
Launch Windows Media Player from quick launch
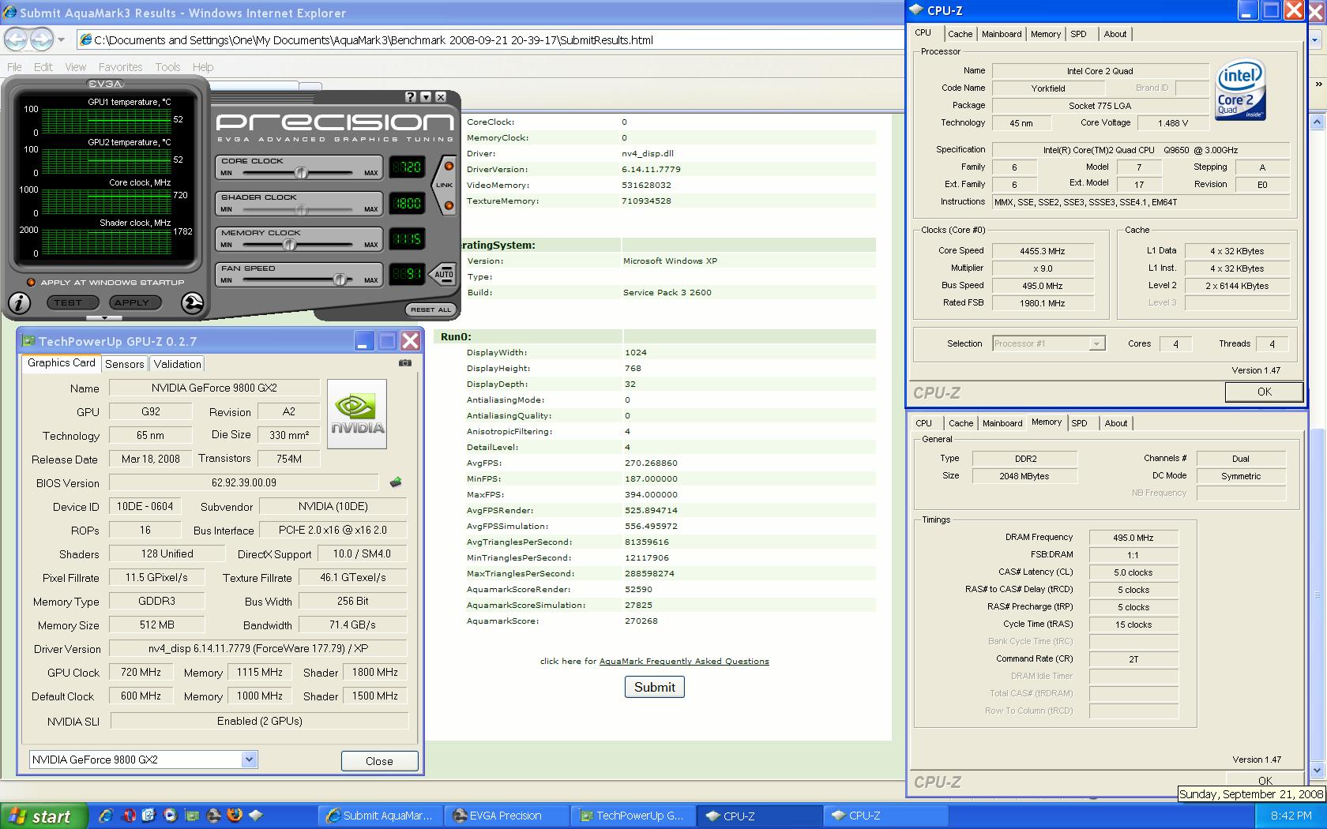coord(170,816)
